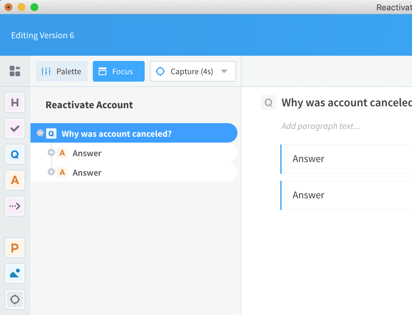
Task: Expand the first Answer node
Action: point(51,153)
